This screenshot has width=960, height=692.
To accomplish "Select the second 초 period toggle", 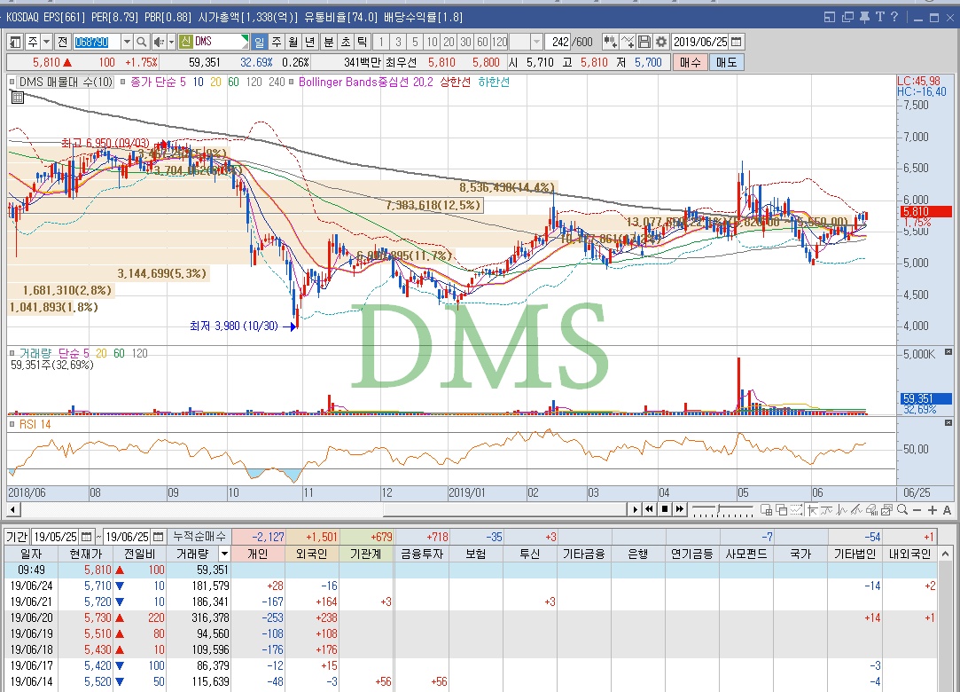I will [346, 42].
